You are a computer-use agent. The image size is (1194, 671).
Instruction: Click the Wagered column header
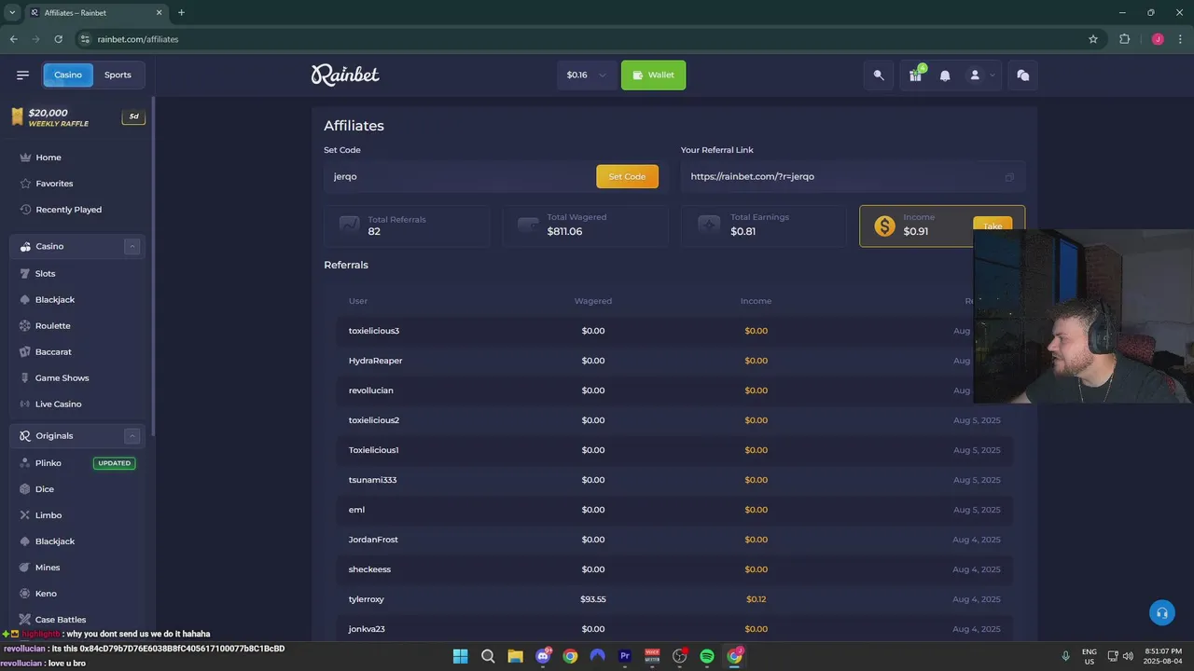pos(593,301)
